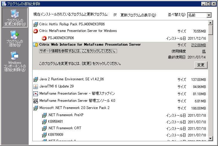
Task: Click MetaFrame 管理コンソール 4.0 icon
Action: 36,101
